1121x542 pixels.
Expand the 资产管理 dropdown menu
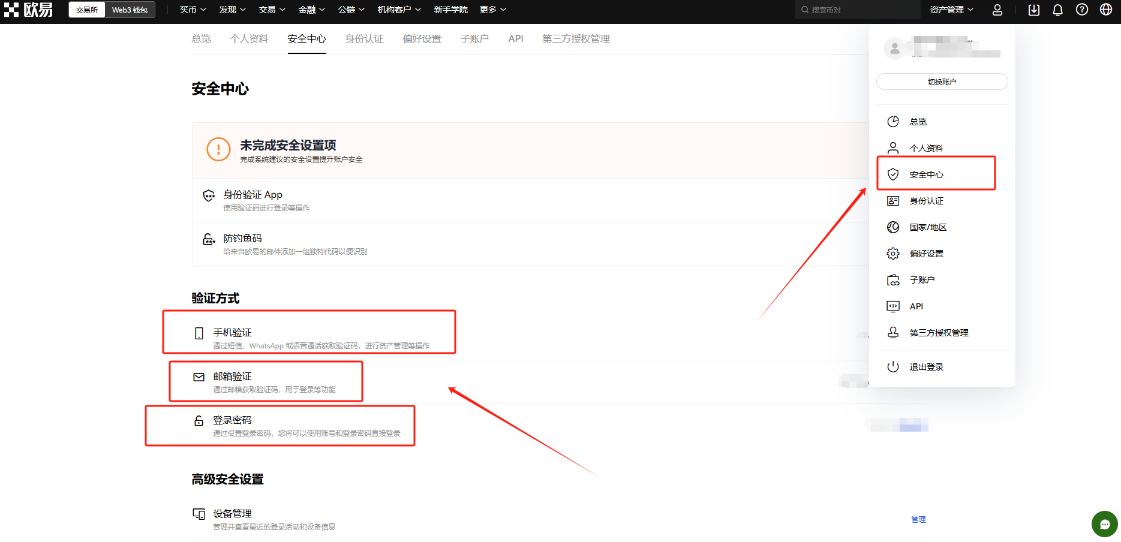coord(952,10)
